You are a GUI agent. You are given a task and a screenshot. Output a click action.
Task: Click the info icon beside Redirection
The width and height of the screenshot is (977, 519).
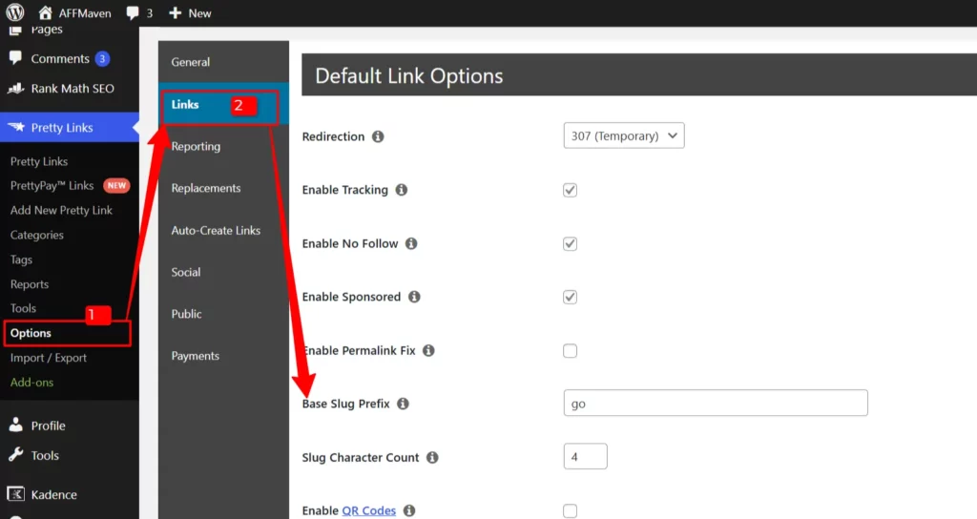[378, 136]
